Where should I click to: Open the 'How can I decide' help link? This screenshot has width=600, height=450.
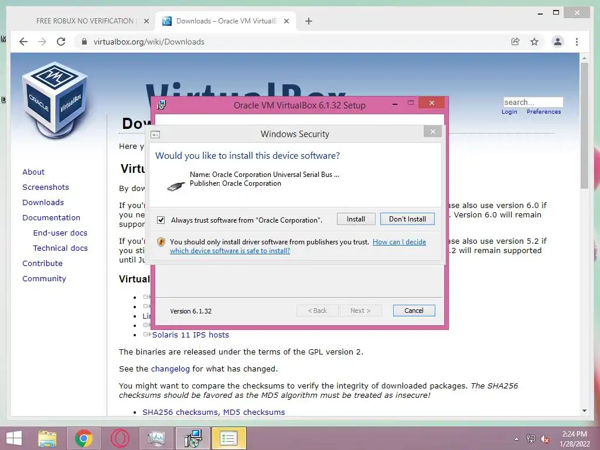click(x=399, y=242)
